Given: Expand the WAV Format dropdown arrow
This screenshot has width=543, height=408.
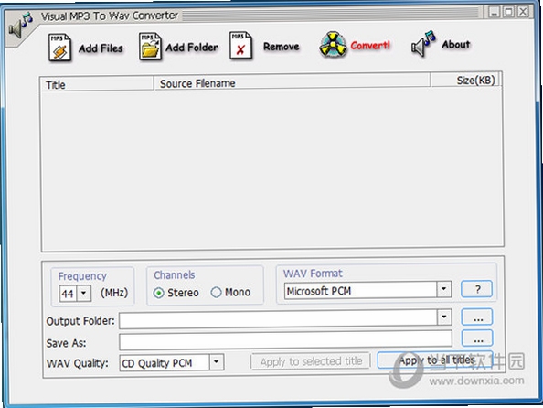Looking at the screenshot, I should tap(443, 289).
